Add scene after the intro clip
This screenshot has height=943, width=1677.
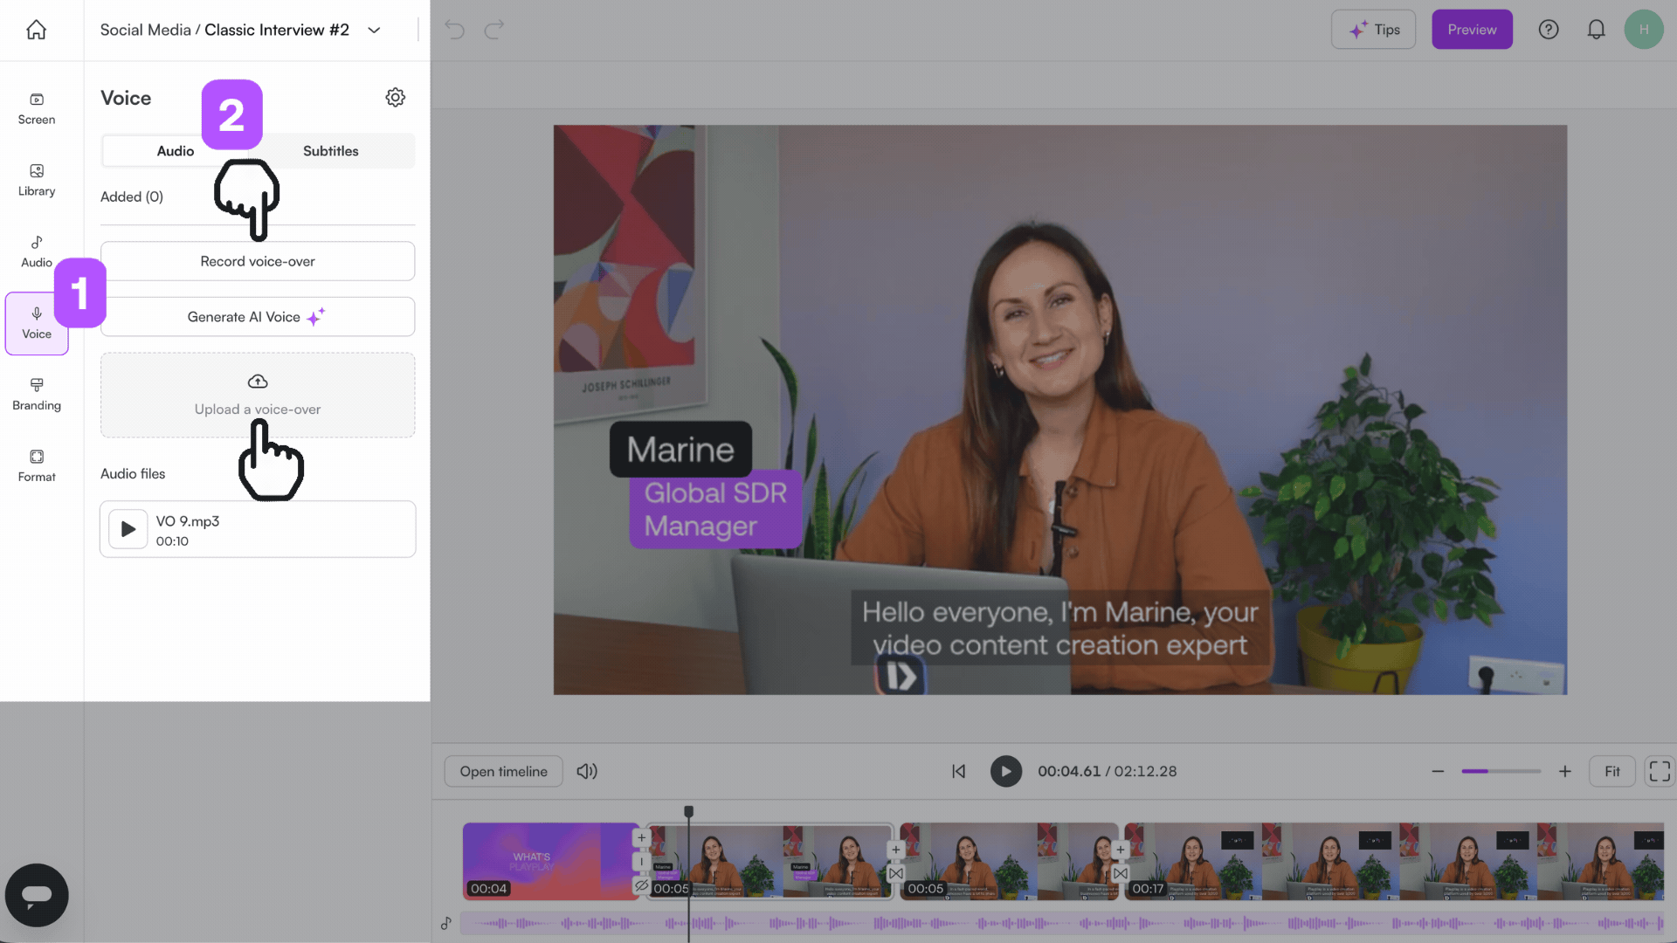(641, 837)
